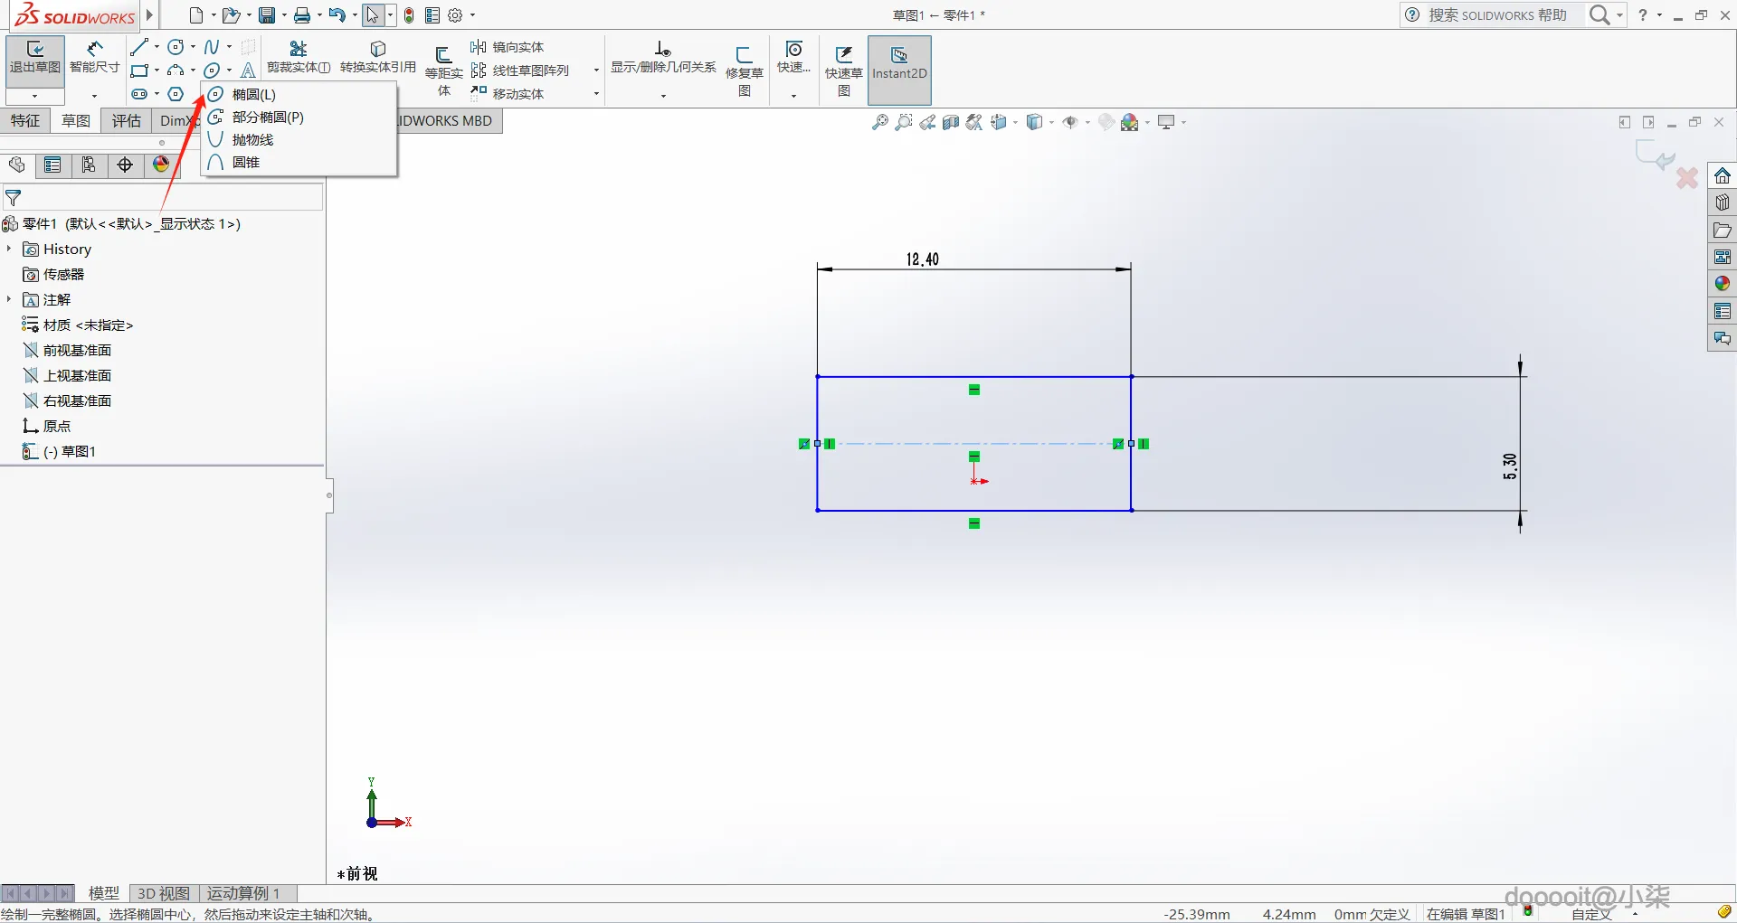Open the FeatureManager design tree tab
Image resolution: width=1737 pixels, height=923 pixels.
click(16, 165)
